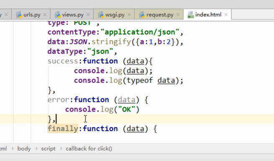Close the request.py tab

point(178,15)
